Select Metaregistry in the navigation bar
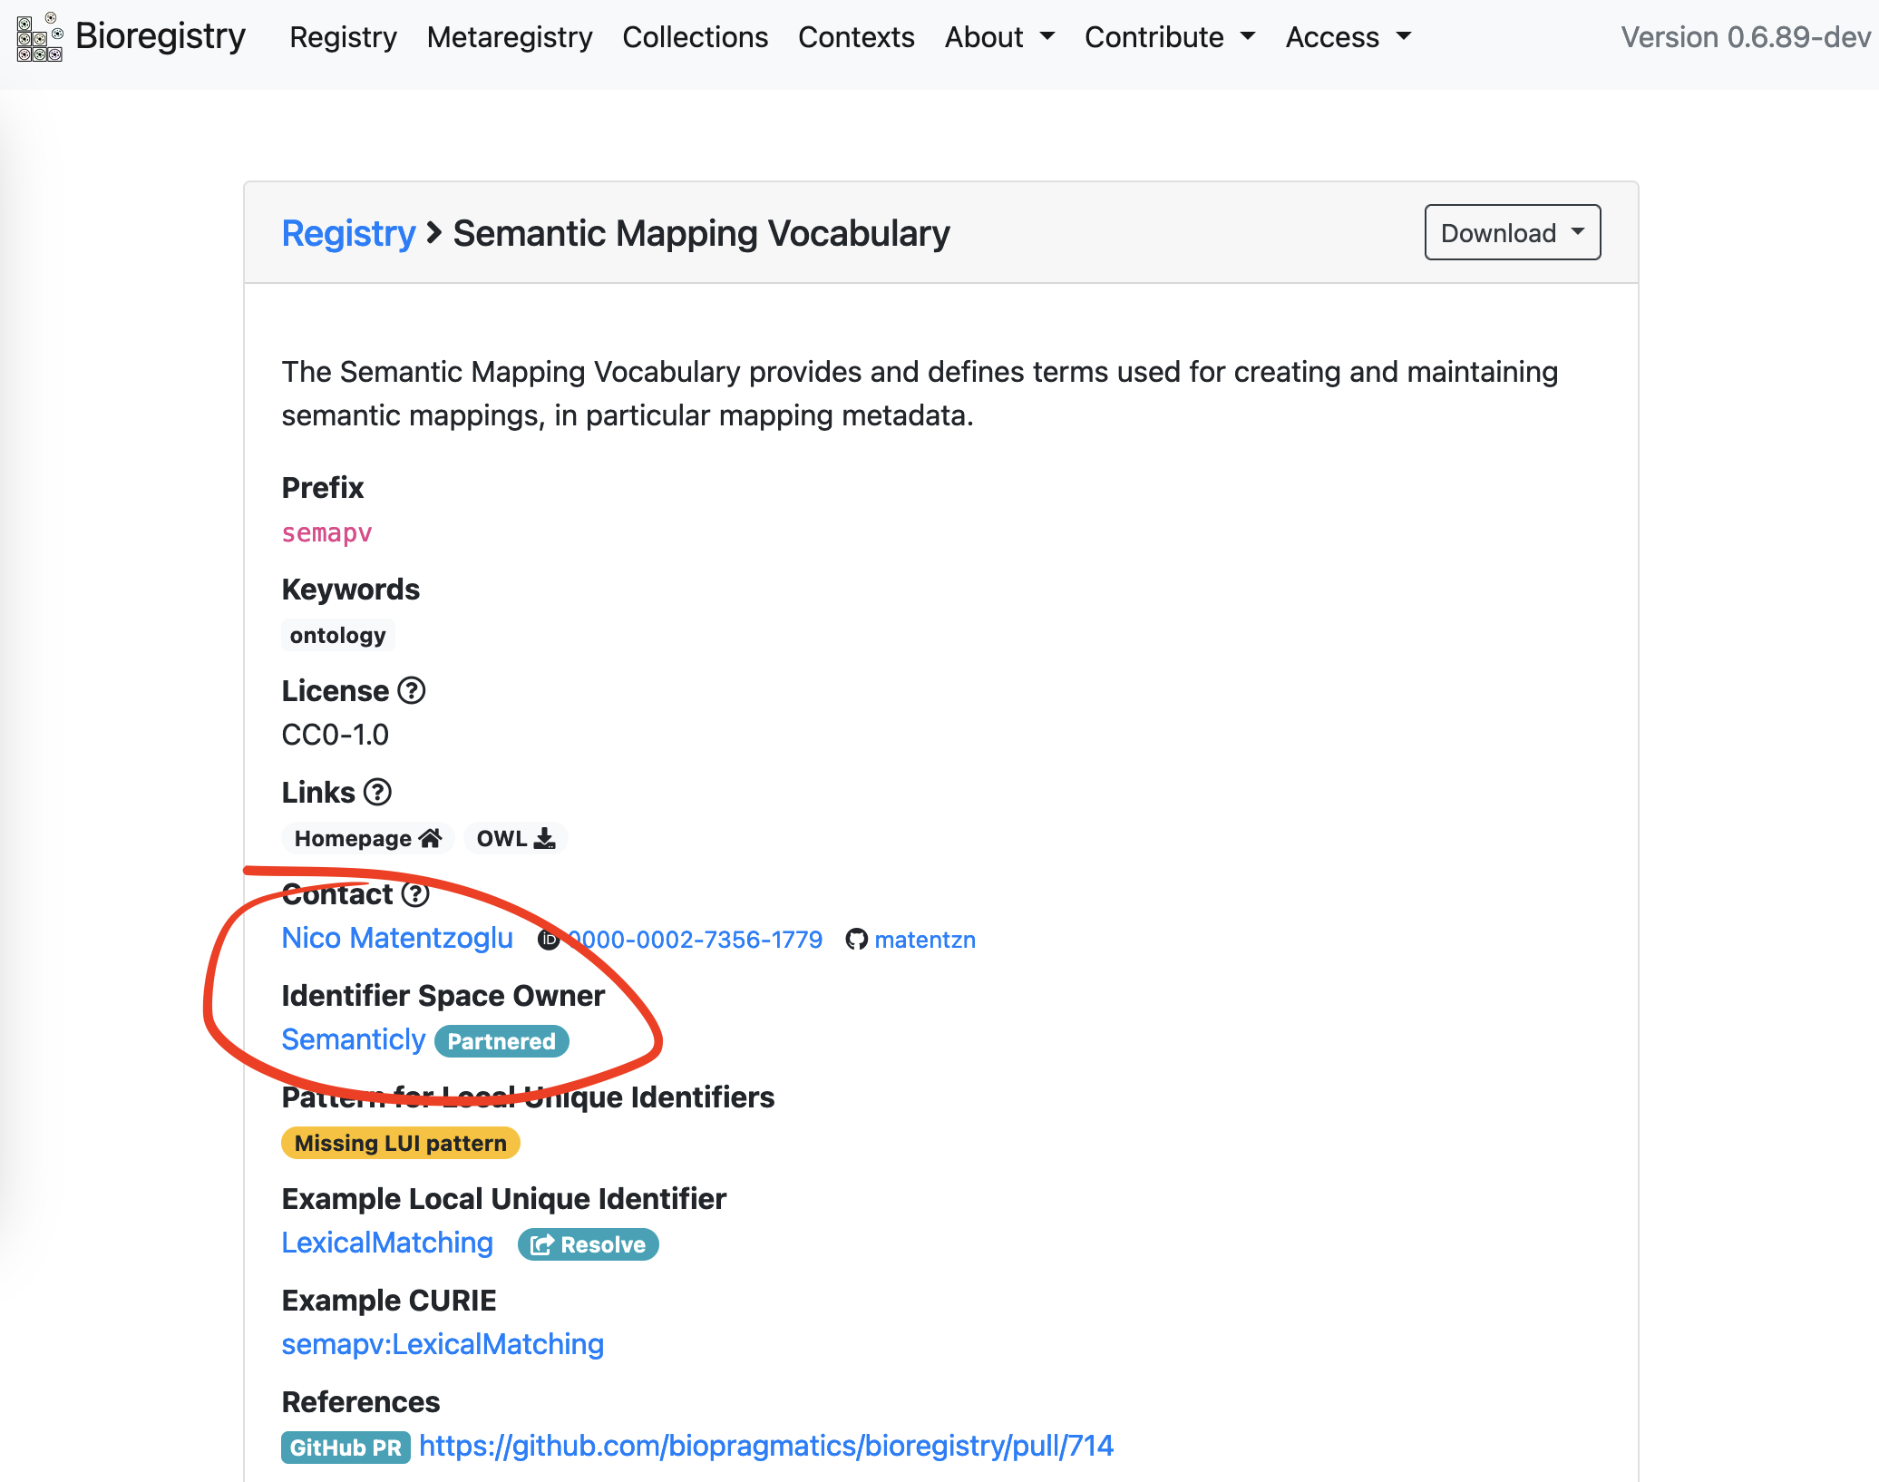 tap(510, 37)
